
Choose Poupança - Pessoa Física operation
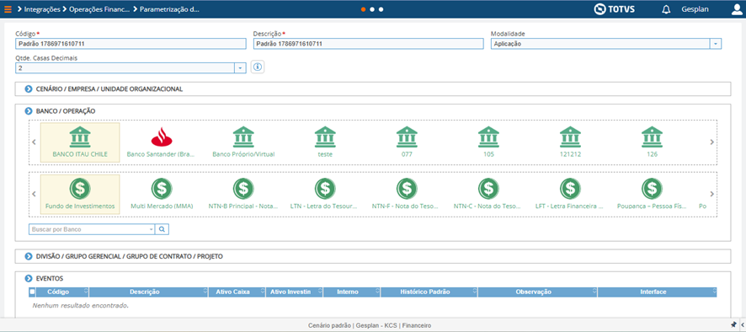pos(653,195)
